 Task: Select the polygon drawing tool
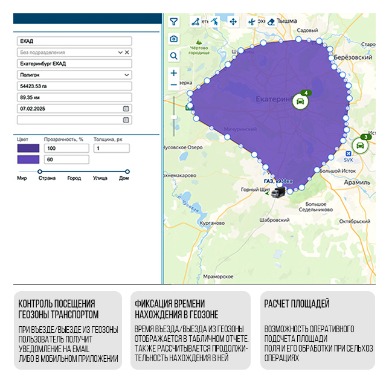click(x=195, y=22)
